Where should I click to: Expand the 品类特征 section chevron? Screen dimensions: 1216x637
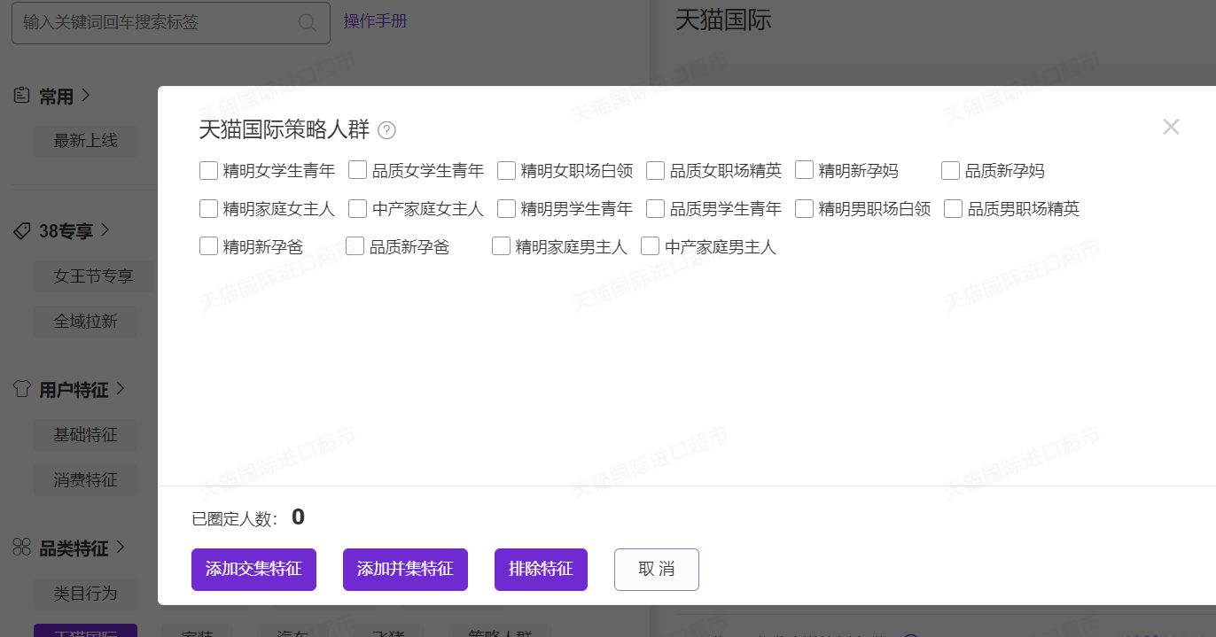coord(121,548)
